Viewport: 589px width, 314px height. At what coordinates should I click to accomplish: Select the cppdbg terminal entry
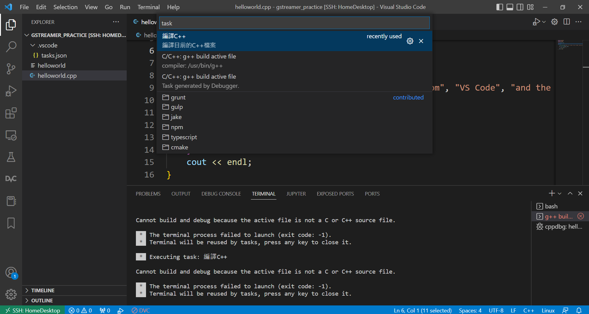(560, 226)
